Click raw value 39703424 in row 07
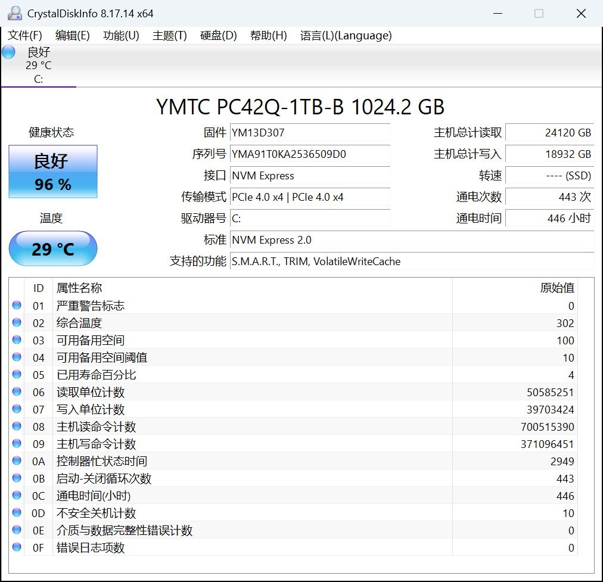Screen dimensions: 603x582 coord(551,410)
